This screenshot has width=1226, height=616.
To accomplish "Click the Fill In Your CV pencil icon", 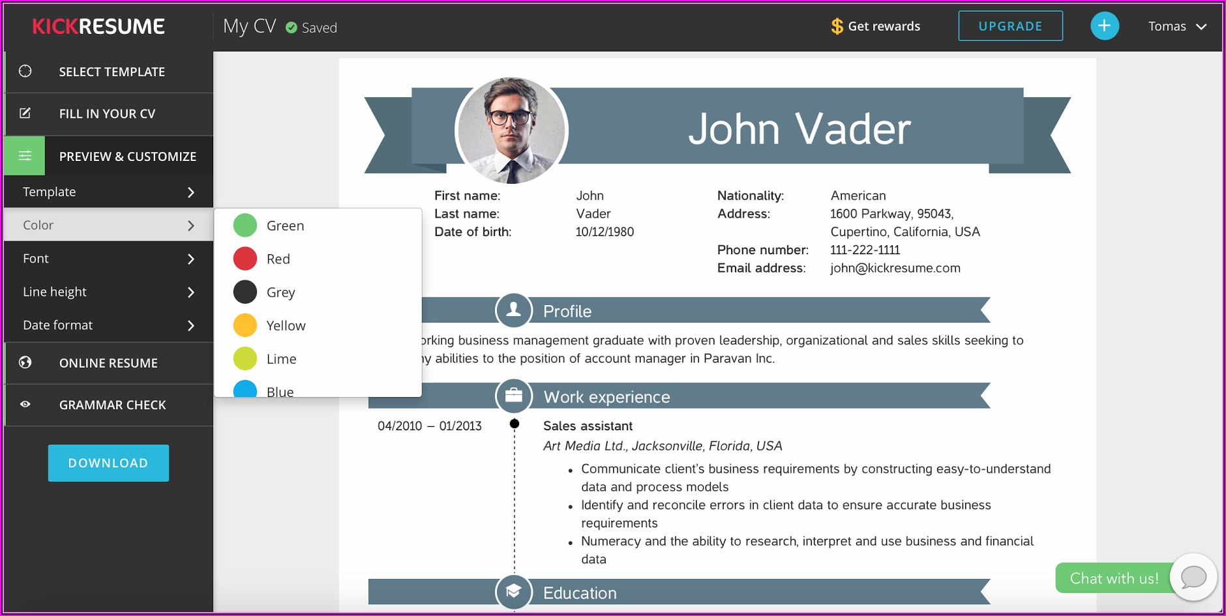I will click(25, 113).
